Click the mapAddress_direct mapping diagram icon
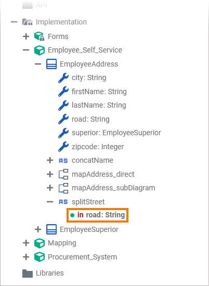The image size is (209, 286). [63, 174]
